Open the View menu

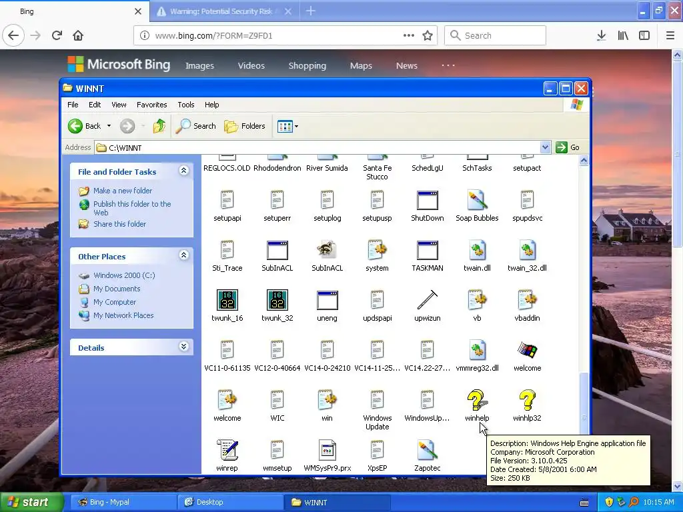[x=119, y=105]
